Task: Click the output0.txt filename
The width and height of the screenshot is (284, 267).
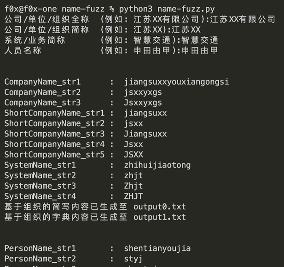Action: (159, 207)
